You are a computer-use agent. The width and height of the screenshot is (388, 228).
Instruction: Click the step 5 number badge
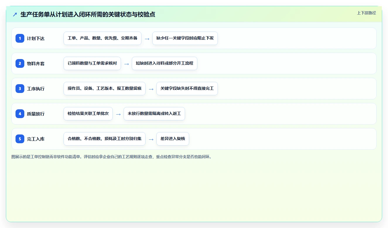pos(20,139)
